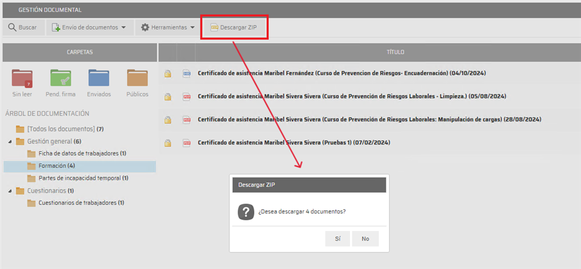Confirm download with the Sí button

tap(338, 239)
